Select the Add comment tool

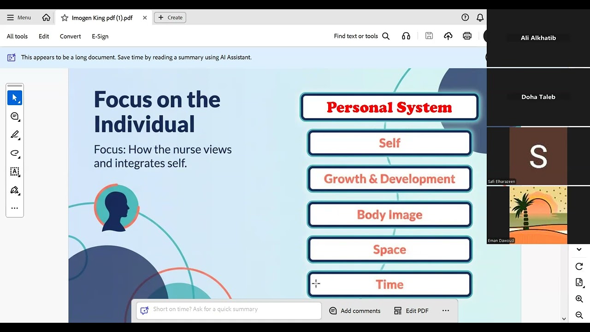click(x=15, y=116)
